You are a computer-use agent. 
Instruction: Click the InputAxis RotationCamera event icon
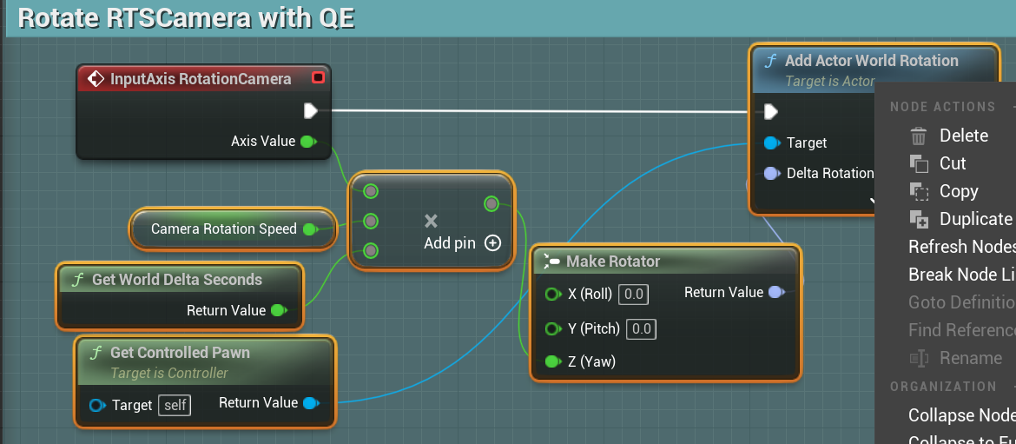96,79
